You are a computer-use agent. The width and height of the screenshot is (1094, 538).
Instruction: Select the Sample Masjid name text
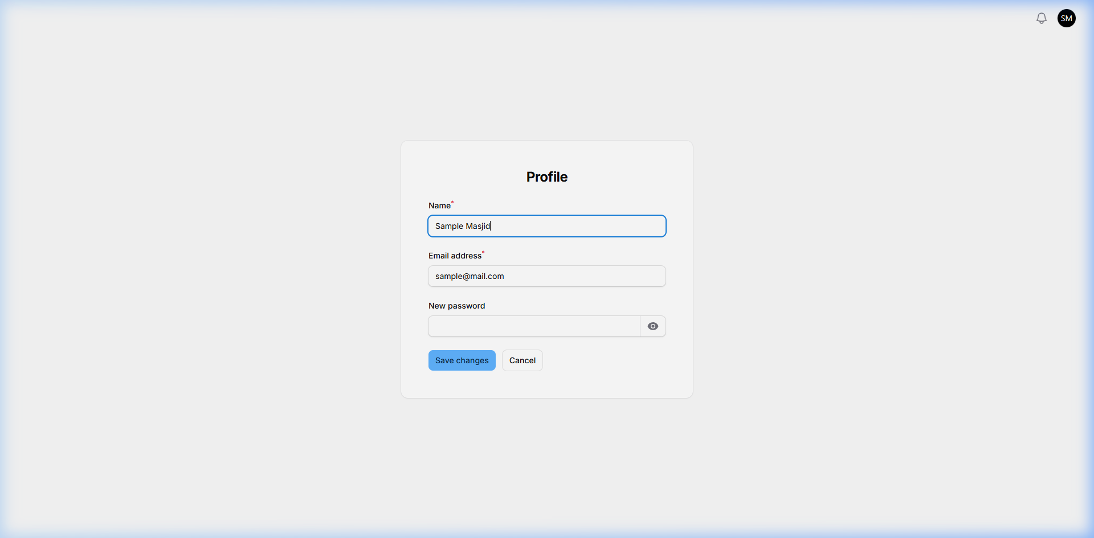click(x=463, y=225)
